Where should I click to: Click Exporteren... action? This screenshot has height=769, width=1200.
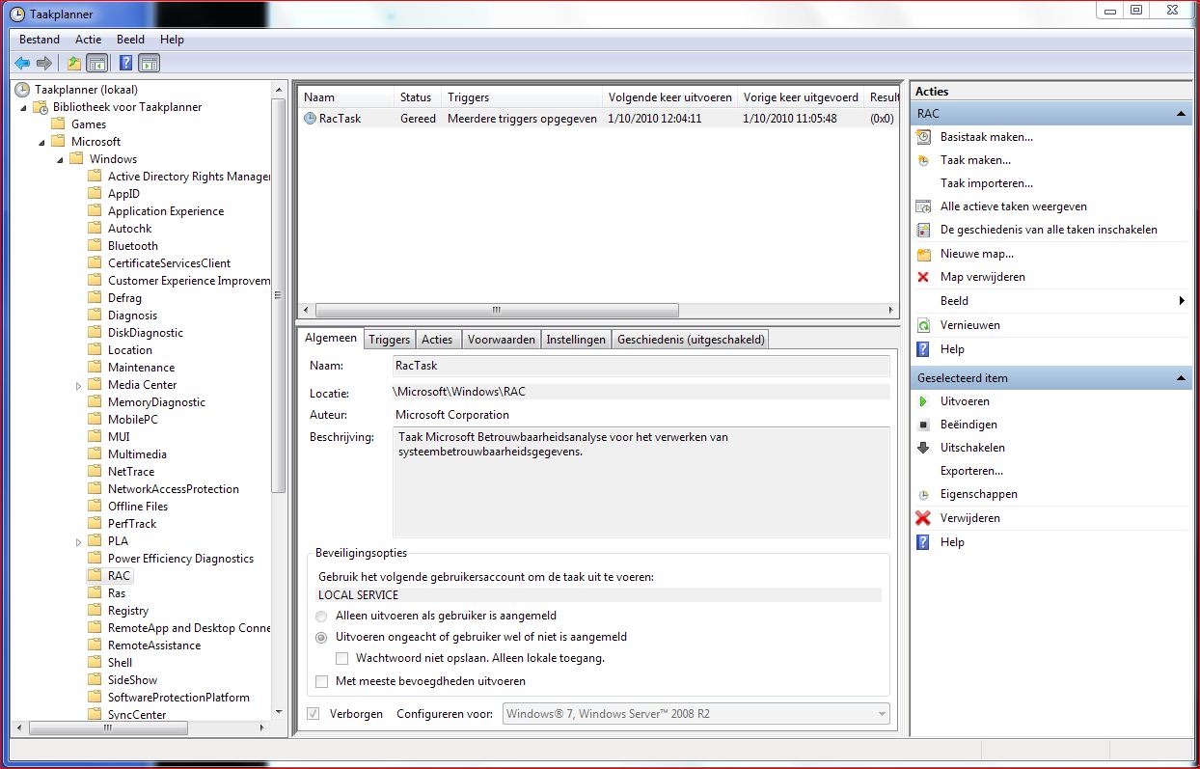(971, 471)
